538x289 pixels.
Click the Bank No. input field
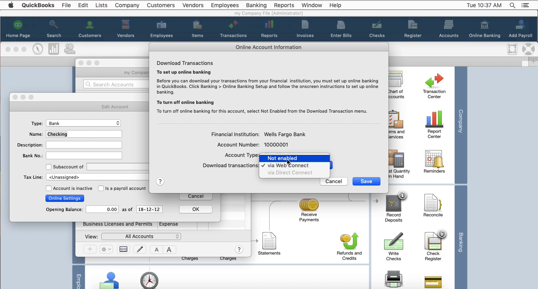[x=84, y=156]
